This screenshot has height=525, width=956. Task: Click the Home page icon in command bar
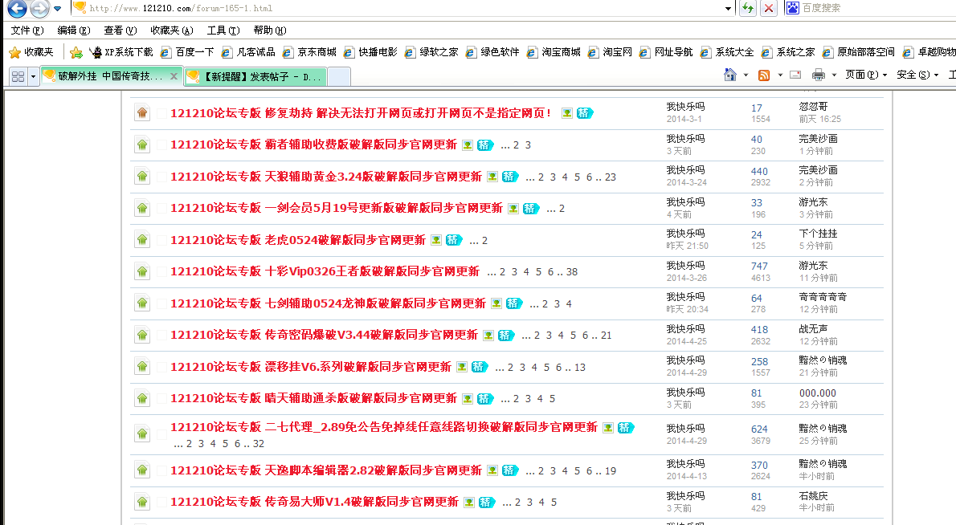729,75
